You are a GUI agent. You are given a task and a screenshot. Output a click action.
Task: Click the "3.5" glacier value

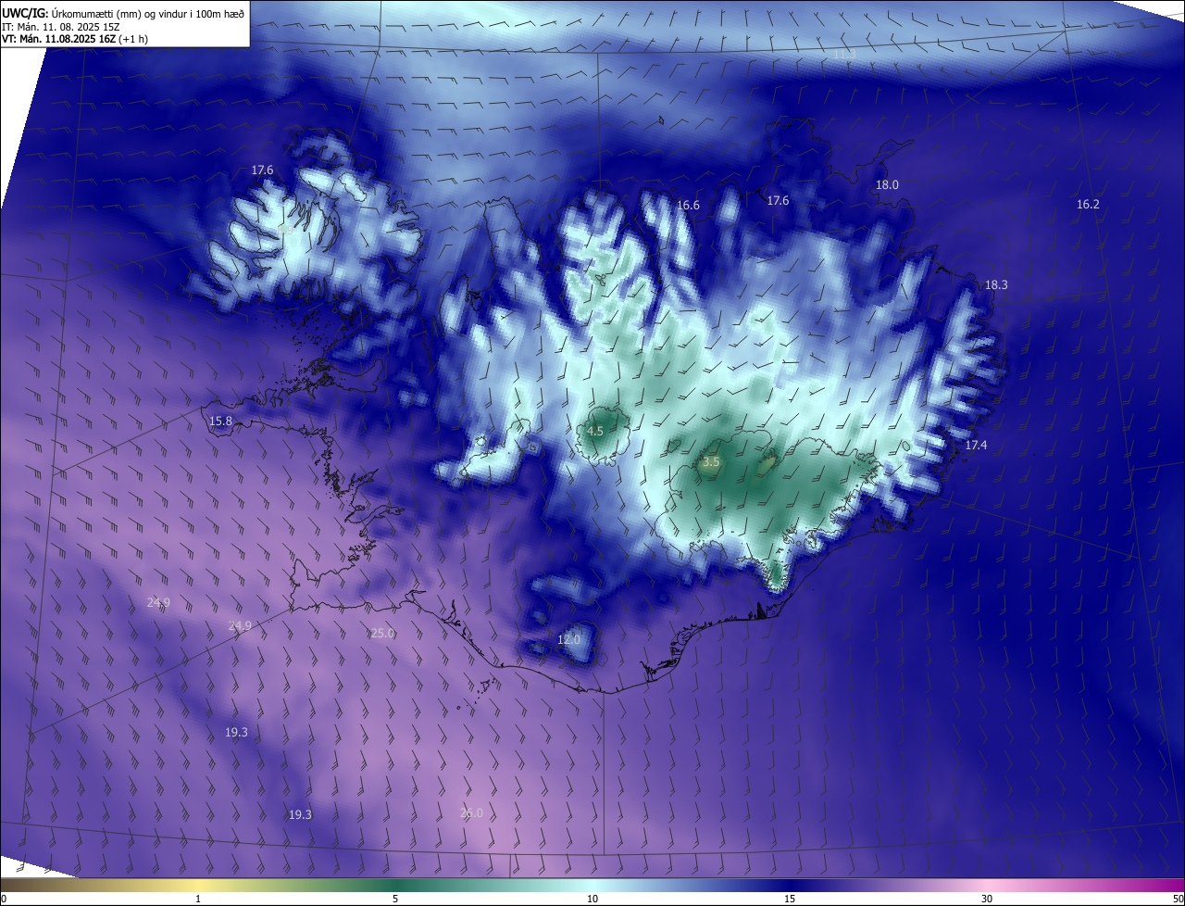coord(711,461)
